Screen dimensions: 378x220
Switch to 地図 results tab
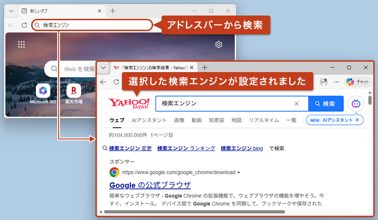pos(236,120)
